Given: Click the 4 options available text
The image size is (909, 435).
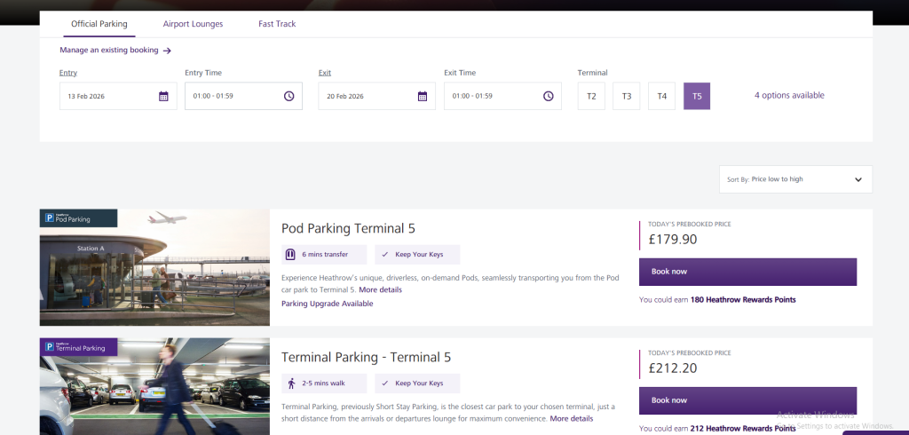Looking at the screenshot, I should (789, 95).
